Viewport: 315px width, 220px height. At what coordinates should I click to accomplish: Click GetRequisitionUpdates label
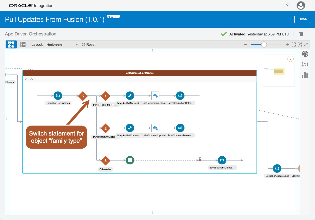(x=154, y=103)
